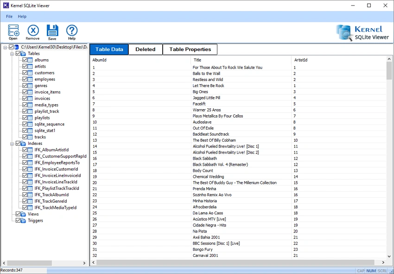Uncheck the albums table checkbox
The image size is (394, 274).
click(25, 60)
